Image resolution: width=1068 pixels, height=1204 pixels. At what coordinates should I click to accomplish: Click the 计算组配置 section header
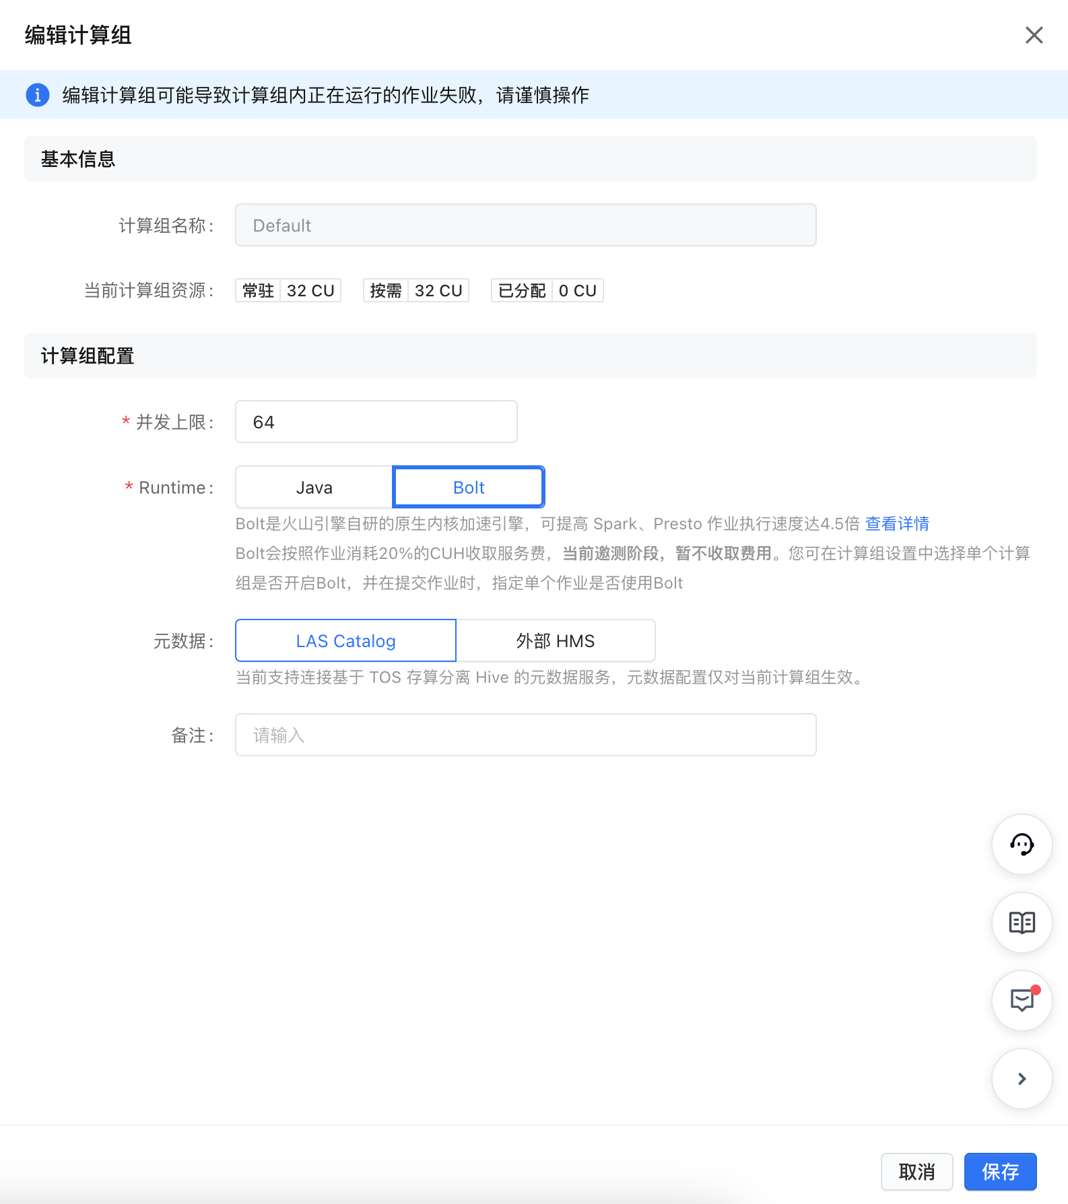(531, 356)
